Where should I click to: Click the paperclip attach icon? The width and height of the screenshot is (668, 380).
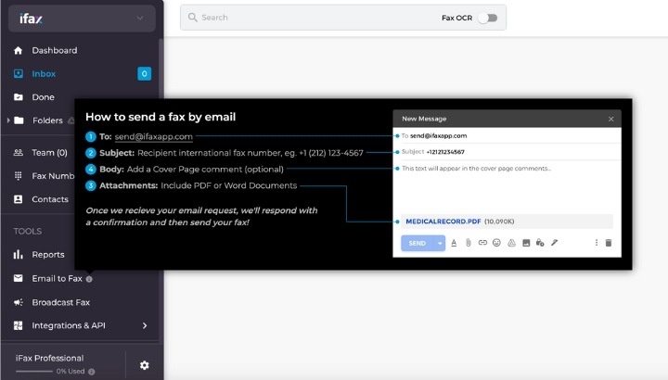pyautogui.click(x=468, y=243)
